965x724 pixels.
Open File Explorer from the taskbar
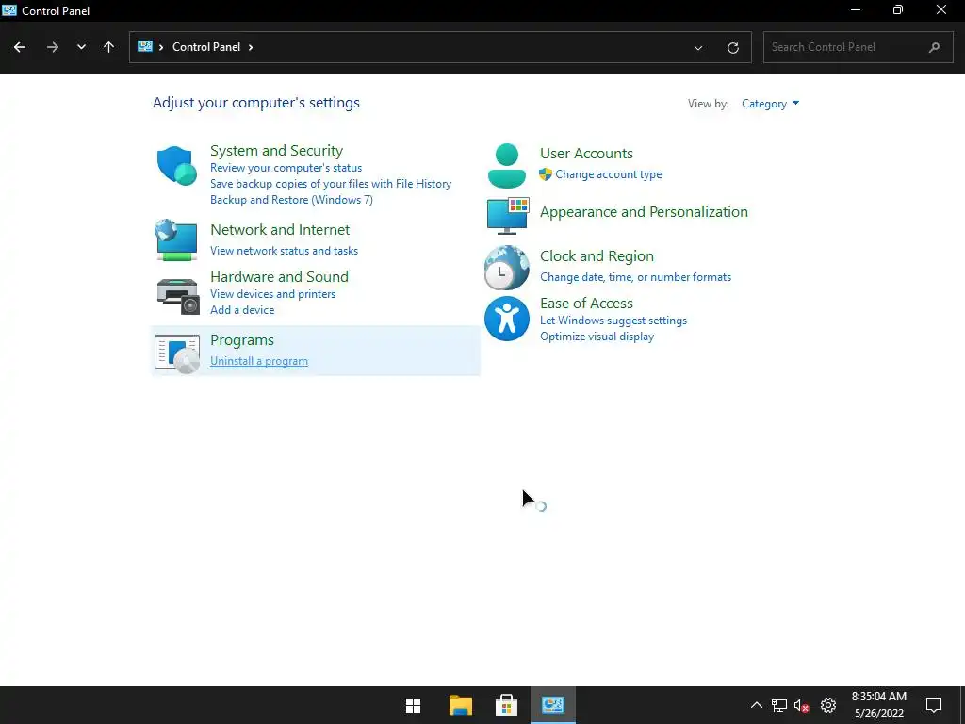[460, 705]
